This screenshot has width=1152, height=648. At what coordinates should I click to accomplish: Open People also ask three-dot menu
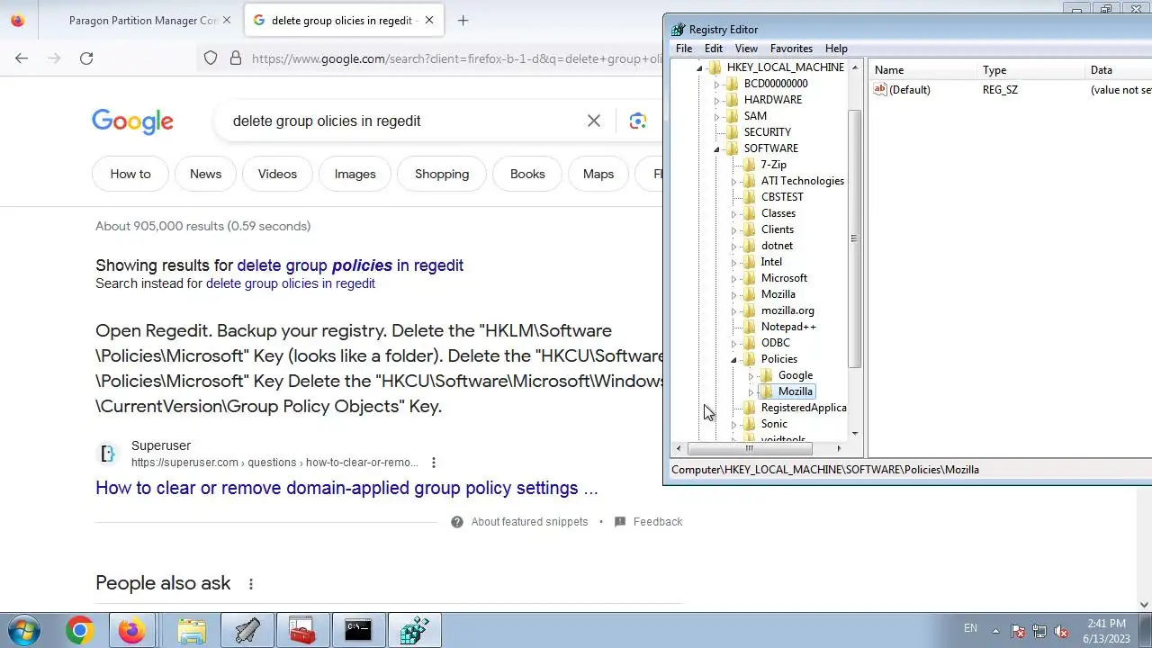coord(250,583)
